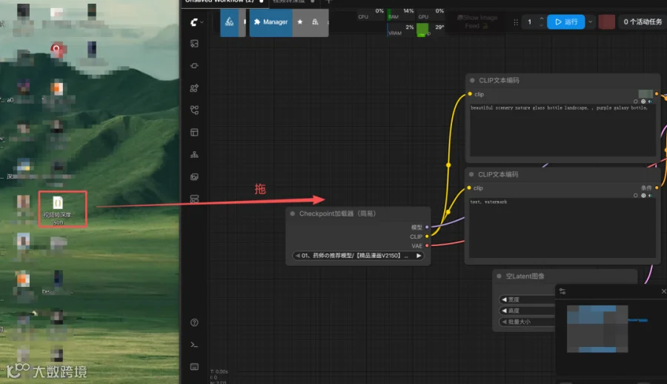Collapse the Checkpoint加载器 node via its dot
667x384 pixels.
(x=293, y=213)
